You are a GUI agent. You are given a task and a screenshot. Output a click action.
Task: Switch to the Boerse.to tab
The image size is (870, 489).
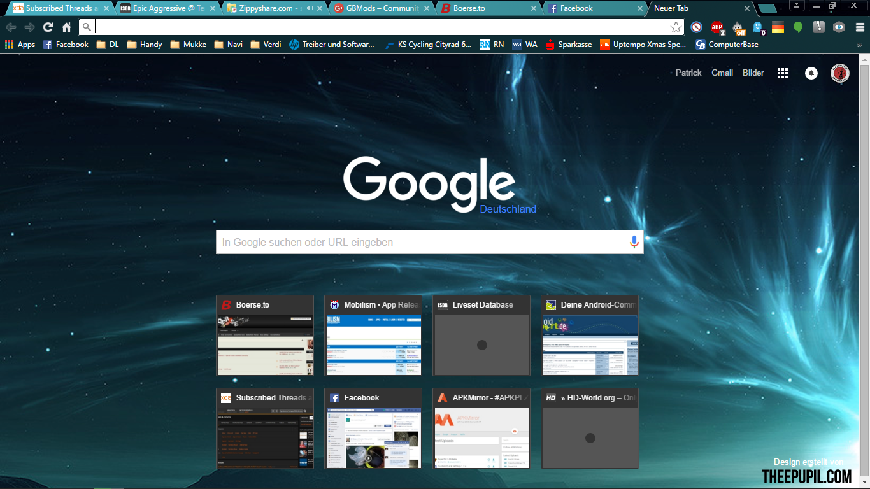(x=487, y=8)
